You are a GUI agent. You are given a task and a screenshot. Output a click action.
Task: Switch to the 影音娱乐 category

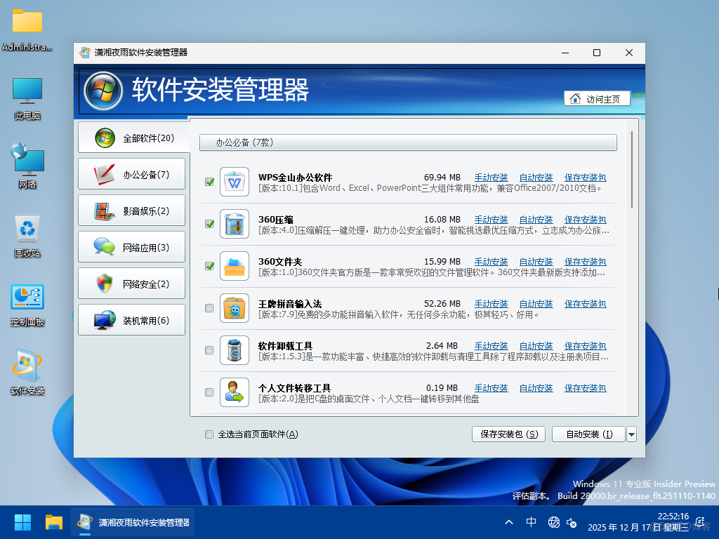click(131, 210)
